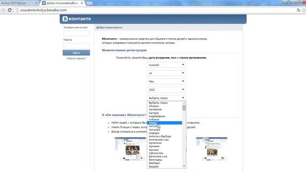This screenshot has width=306, height=172.
Task: Select 'Арулько' from the country list
Action: tap(164, 150)
